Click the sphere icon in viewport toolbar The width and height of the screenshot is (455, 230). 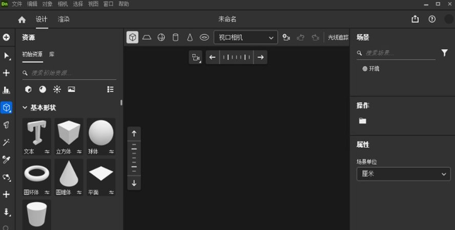(x=161, y=37)
